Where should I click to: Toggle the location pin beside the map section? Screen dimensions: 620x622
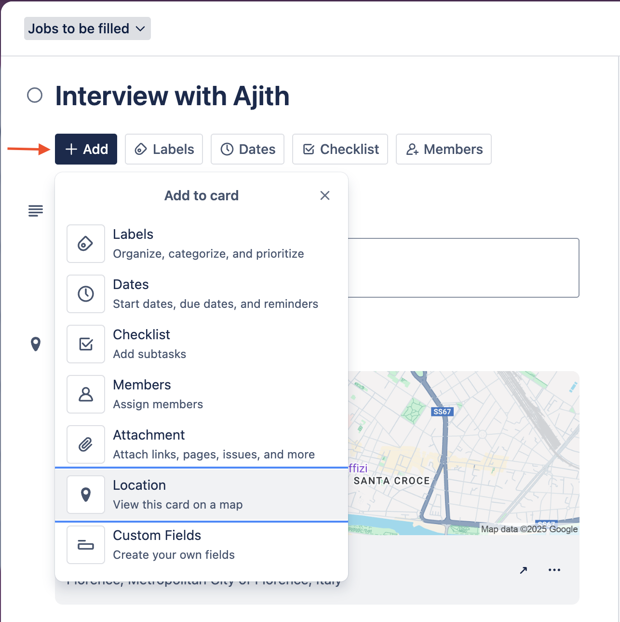pos(36,344)
